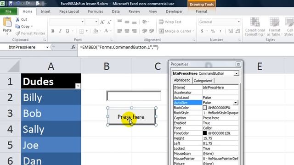
Task: Click the formula bar EMBED formula
Action: 119,47
